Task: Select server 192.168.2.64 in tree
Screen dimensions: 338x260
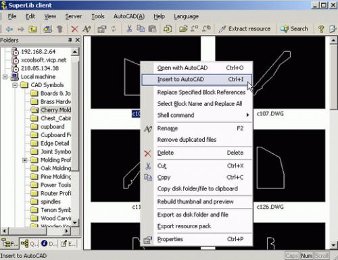Action: point(38,52)
